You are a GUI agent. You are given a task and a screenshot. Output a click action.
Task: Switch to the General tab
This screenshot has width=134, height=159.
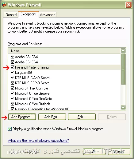click(x=11, y=15)
